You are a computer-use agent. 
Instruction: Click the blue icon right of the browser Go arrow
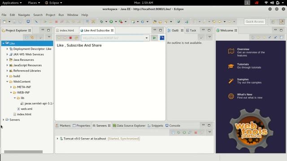pyautogui.click(x=162, y=38)
